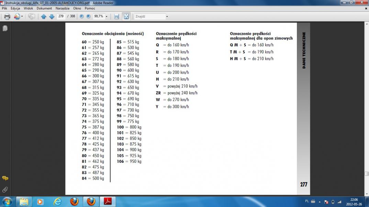The image size is (369, 207).
Task: Zoom in with the plus button
Action: coord(89,16)
